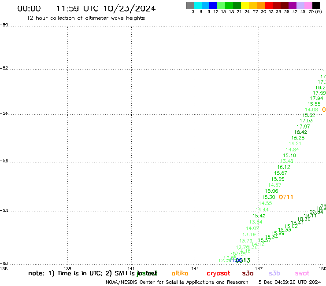The width and height of the screenshot is (326, 286).
Task: Select the 18.36 wave height reading
Action: (304, 219)
